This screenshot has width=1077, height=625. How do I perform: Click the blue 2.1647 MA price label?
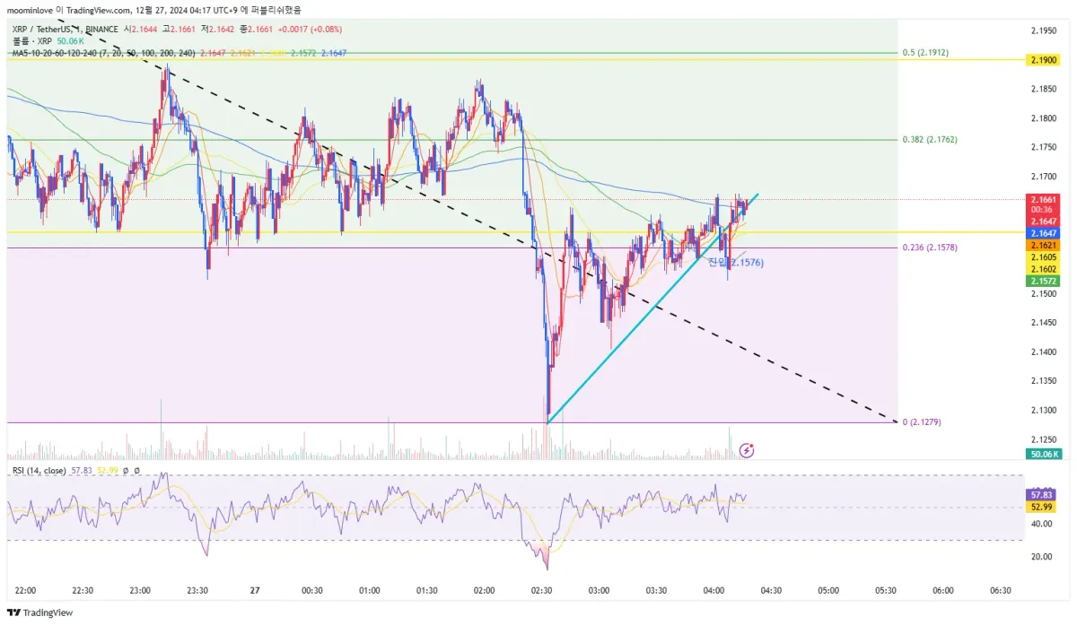(x=1044, y=232)
